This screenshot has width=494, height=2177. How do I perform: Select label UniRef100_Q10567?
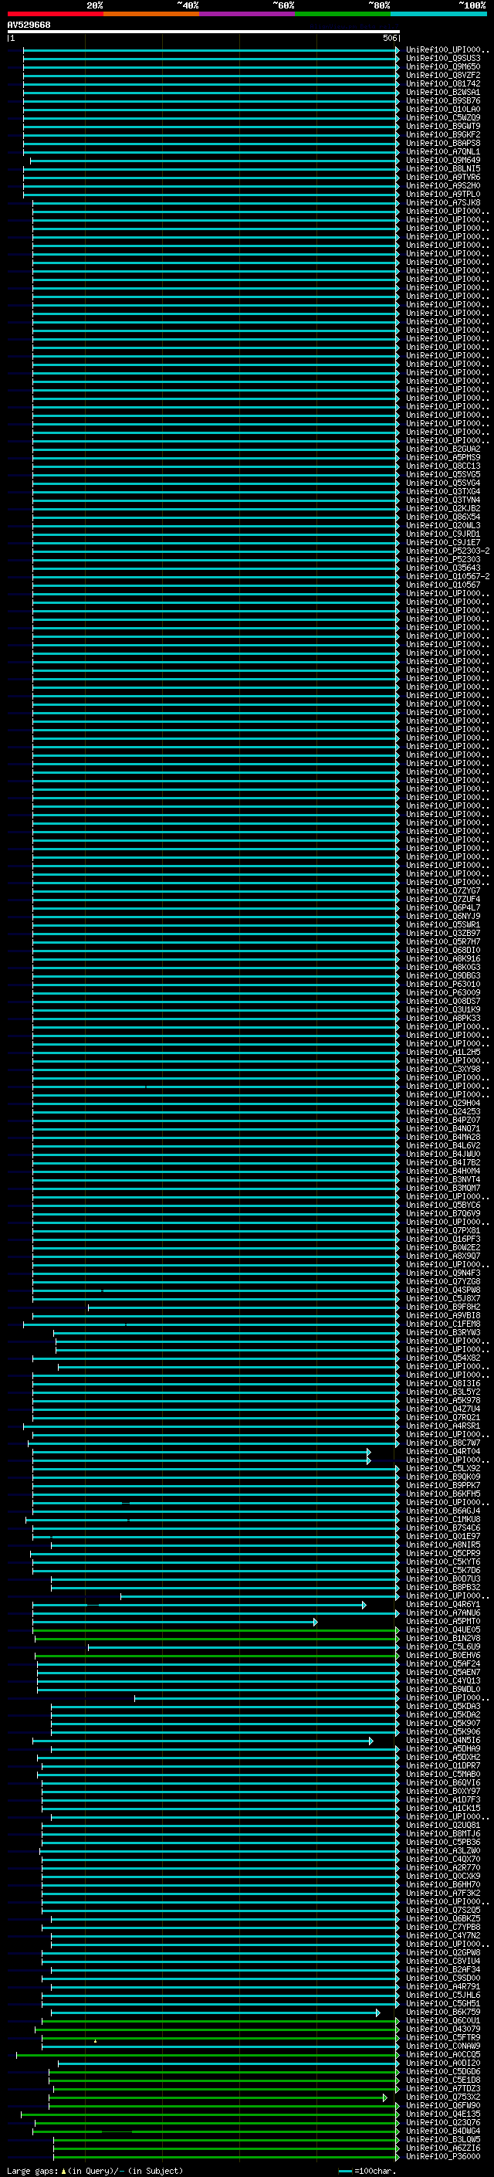443,584
